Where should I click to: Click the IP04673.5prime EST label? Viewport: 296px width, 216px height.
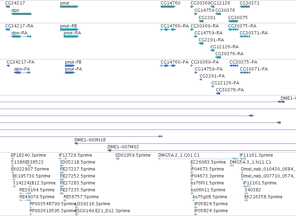coord(207,169)
